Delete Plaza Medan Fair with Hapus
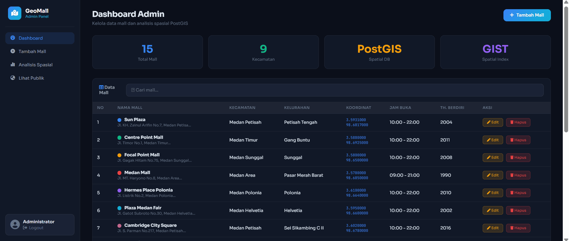Viewport: 569px width, 241px height. pyautogui.click(x=518, y=211)
